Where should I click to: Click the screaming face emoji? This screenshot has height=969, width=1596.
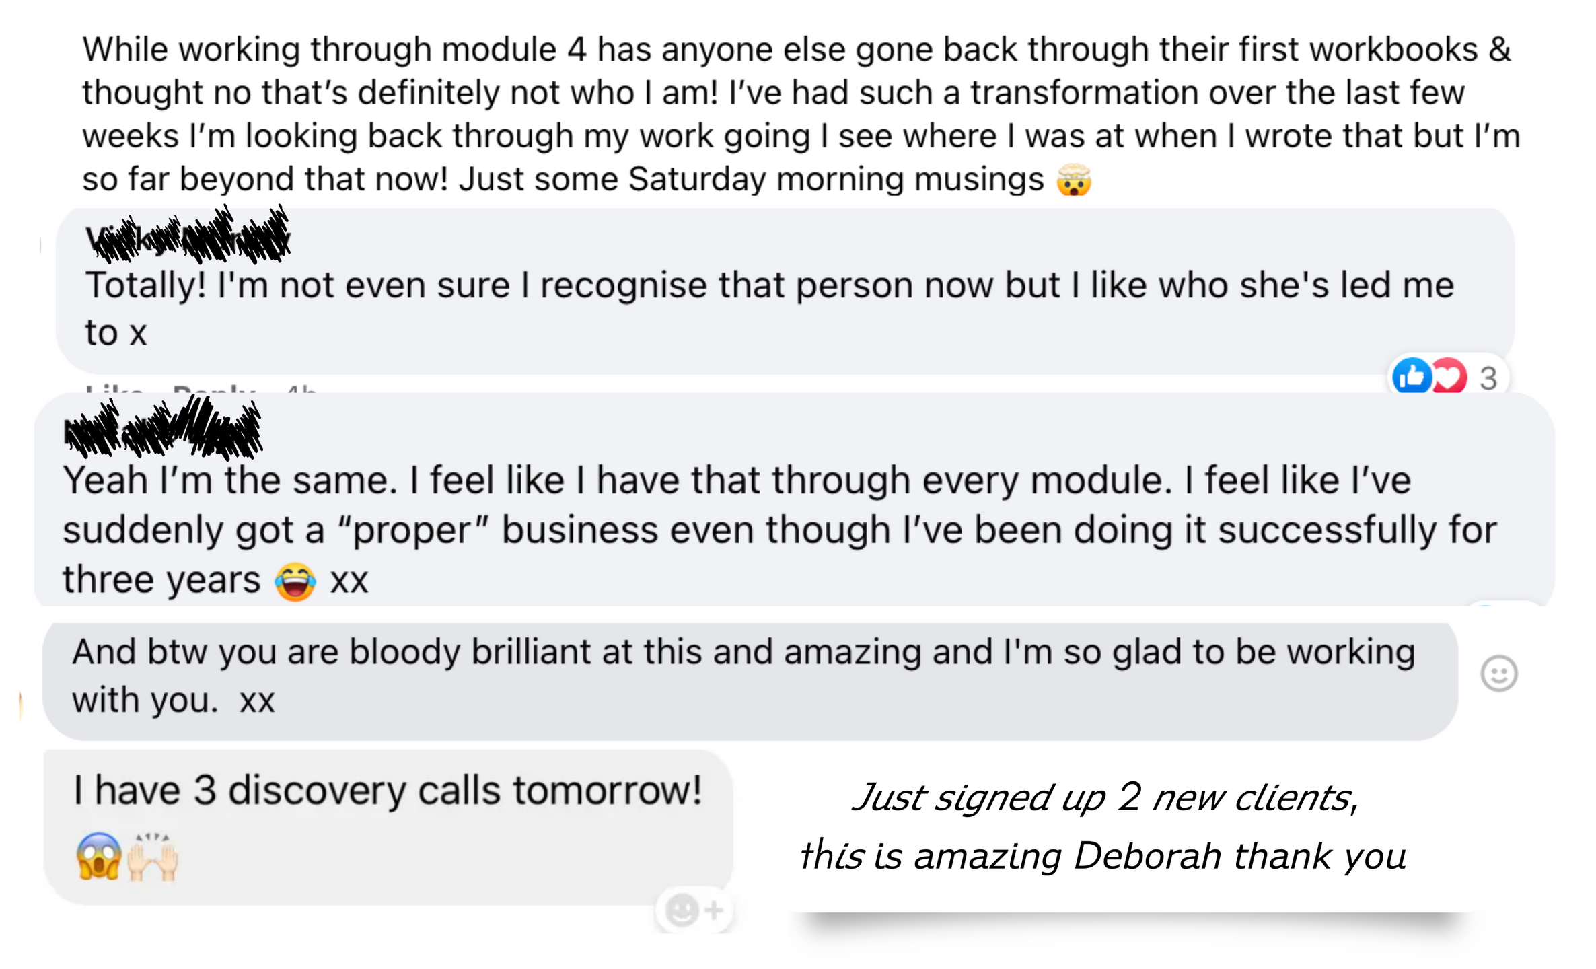[98, 856]
